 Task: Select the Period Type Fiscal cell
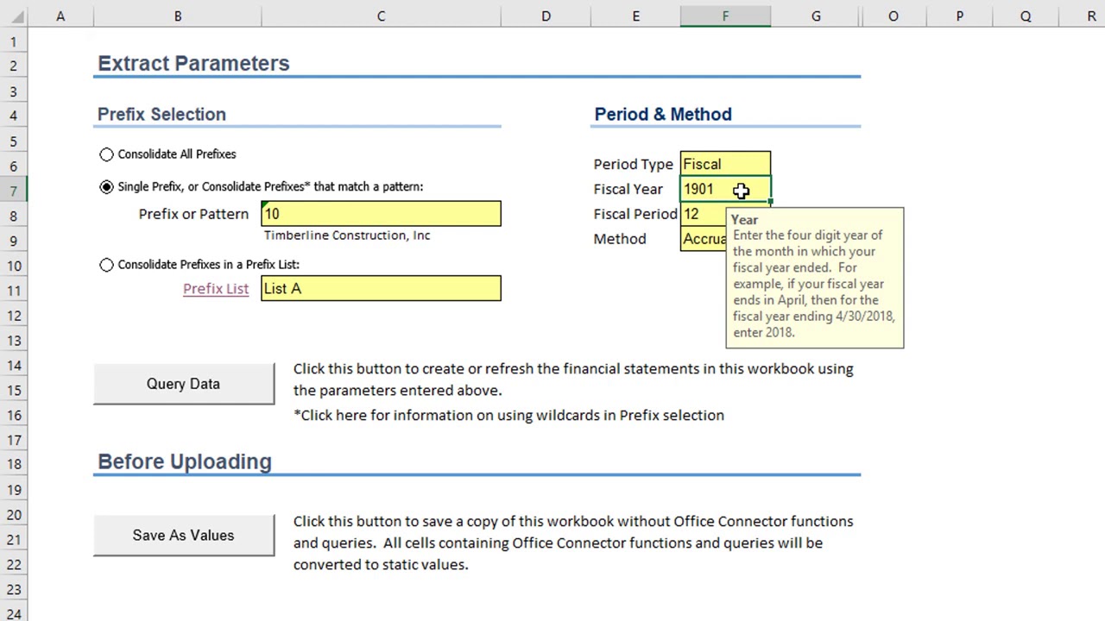pyautogui.click(x=725, y=164)
